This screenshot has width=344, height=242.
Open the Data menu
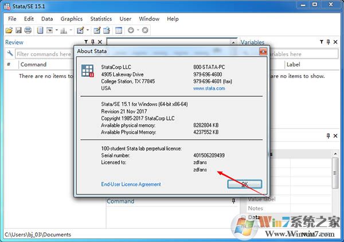pos(47,19)
